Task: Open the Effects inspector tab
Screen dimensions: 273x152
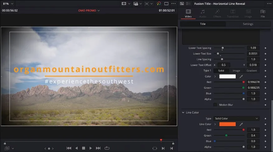Action: pos(217,14)
